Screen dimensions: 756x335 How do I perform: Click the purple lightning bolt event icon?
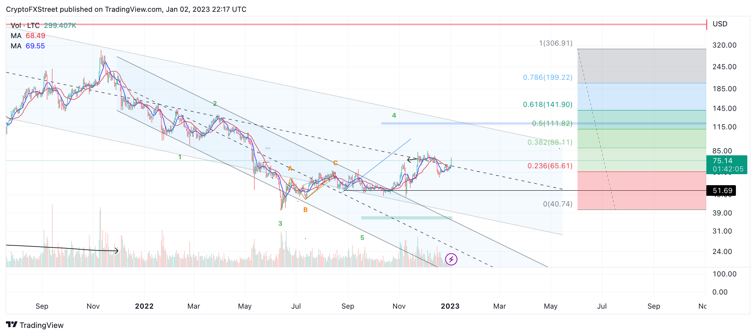coord(451,259)
